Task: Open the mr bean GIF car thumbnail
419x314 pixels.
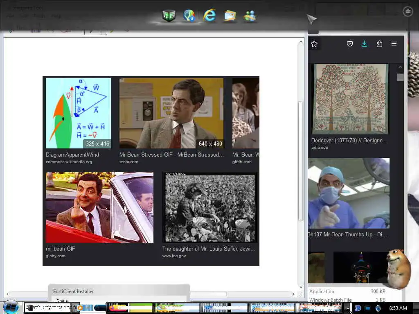Action: [x=100, y=207]
